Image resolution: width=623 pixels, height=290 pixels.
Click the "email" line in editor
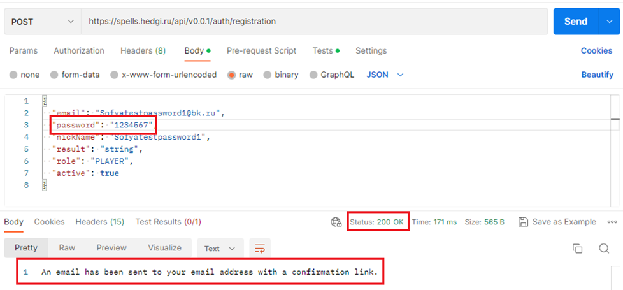pyautogui.click(x=139, y=113)
